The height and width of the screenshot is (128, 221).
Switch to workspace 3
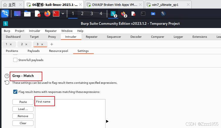click(x=92, y=14)
